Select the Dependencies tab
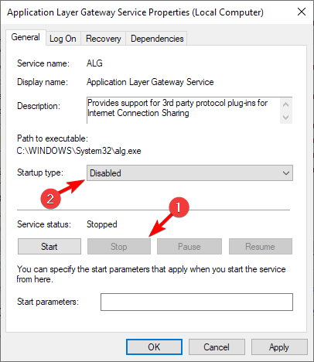 pos(157,39)
